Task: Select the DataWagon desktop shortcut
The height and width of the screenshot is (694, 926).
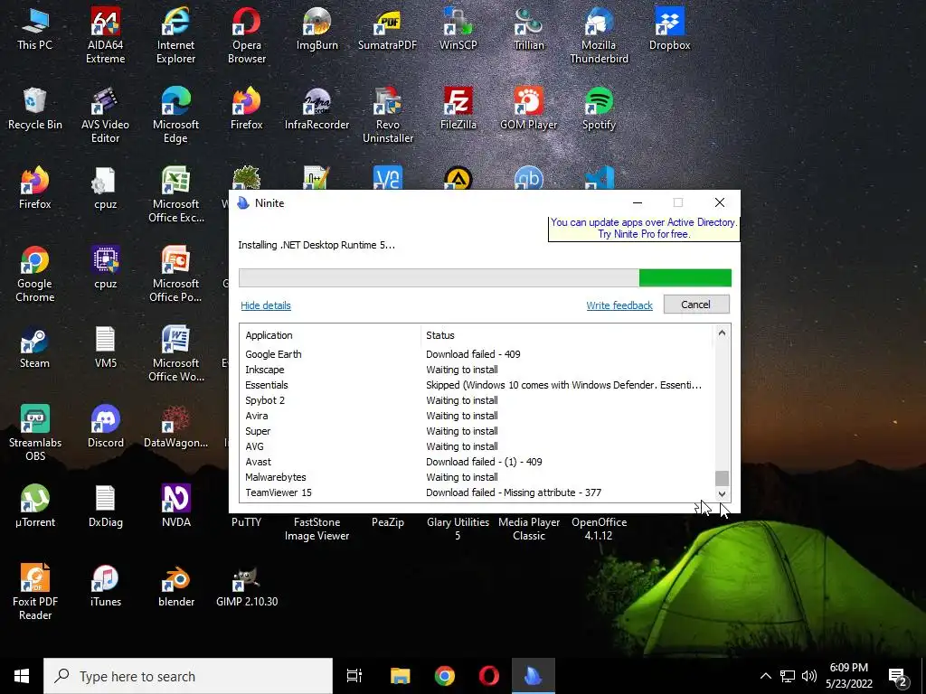Action: [176, 427]
